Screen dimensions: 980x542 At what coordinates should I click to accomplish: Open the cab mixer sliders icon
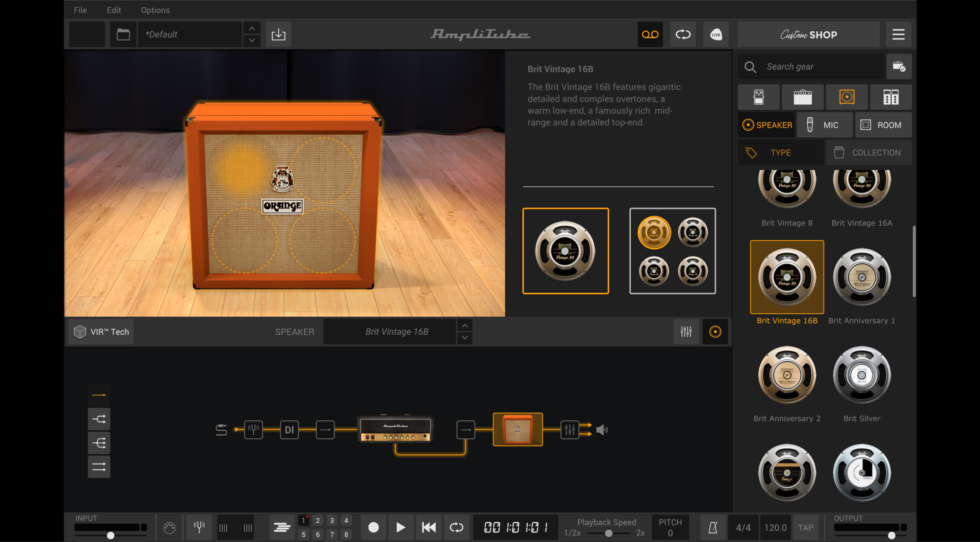(686, 332)
